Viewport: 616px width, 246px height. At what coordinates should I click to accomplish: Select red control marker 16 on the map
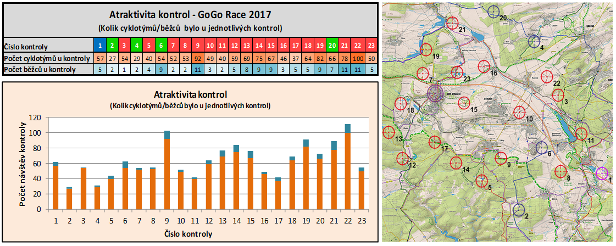click(484, 66)
